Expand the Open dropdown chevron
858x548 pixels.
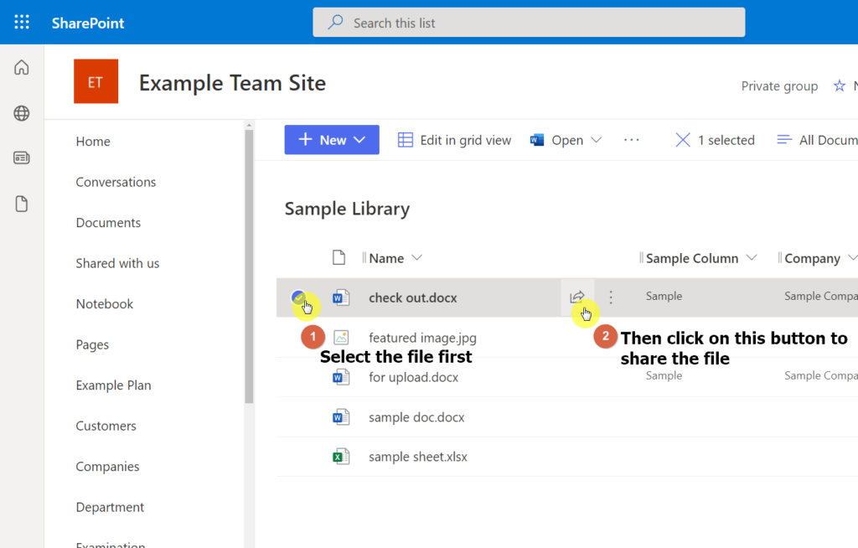597,140
